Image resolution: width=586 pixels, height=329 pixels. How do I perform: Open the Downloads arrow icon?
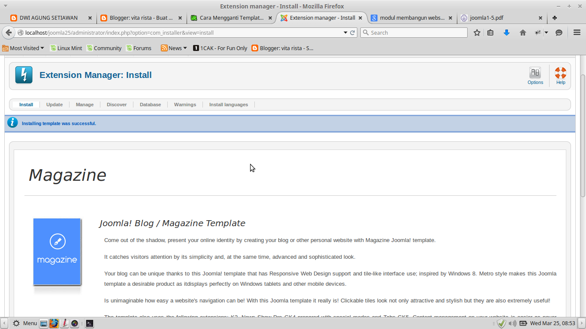click(507, 33)
